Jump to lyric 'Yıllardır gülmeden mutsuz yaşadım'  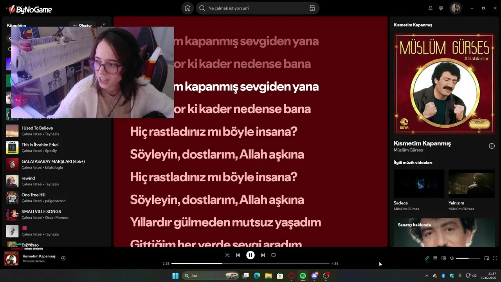click(225, 222)
